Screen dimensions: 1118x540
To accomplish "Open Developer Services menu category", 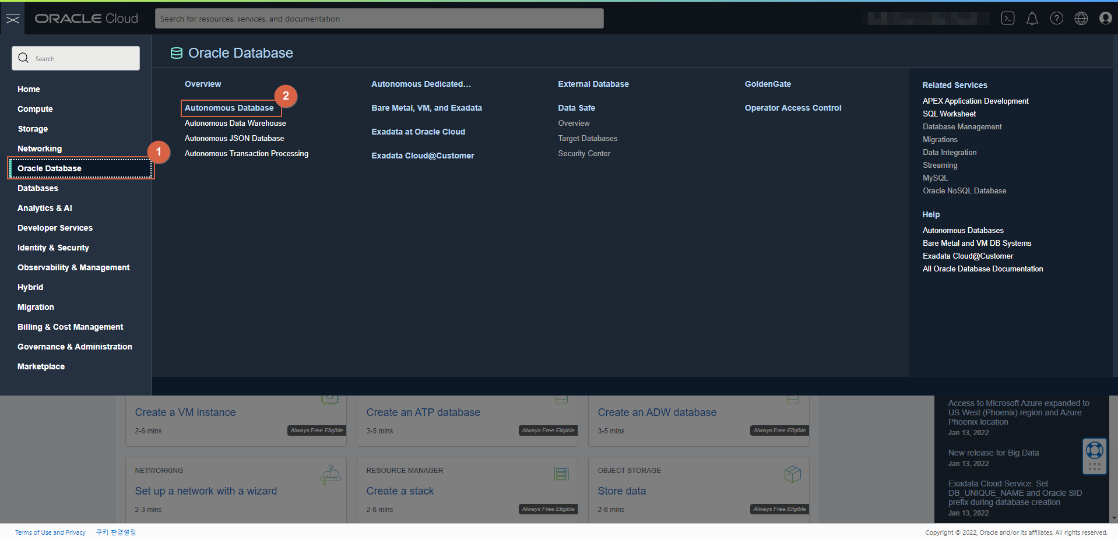I will [x=55, y=228].
